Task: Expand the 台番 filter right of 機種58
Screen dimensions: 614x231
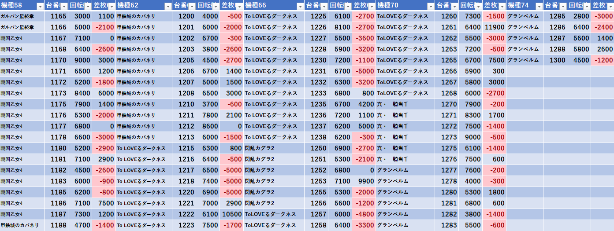Action: point(64,6)
